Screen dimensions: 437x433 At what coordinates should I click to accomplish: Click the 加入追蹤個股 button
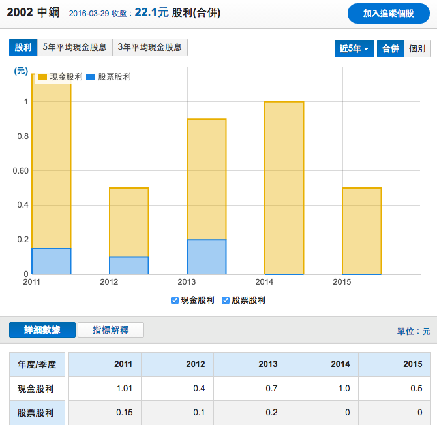pyautogui.click(x=388, y=13)
